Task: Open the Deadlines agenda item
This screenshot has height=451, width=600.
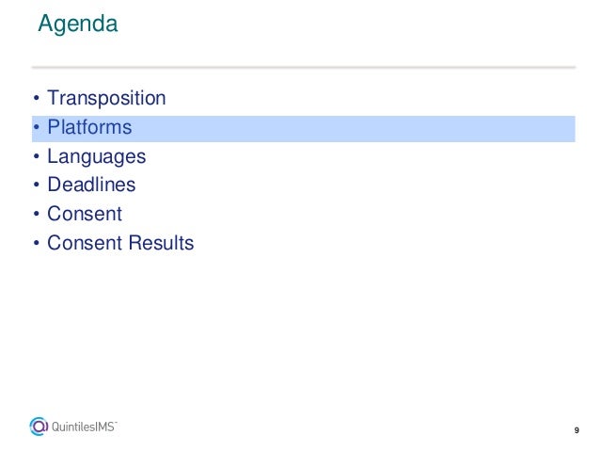Action: tap(91, 185)
